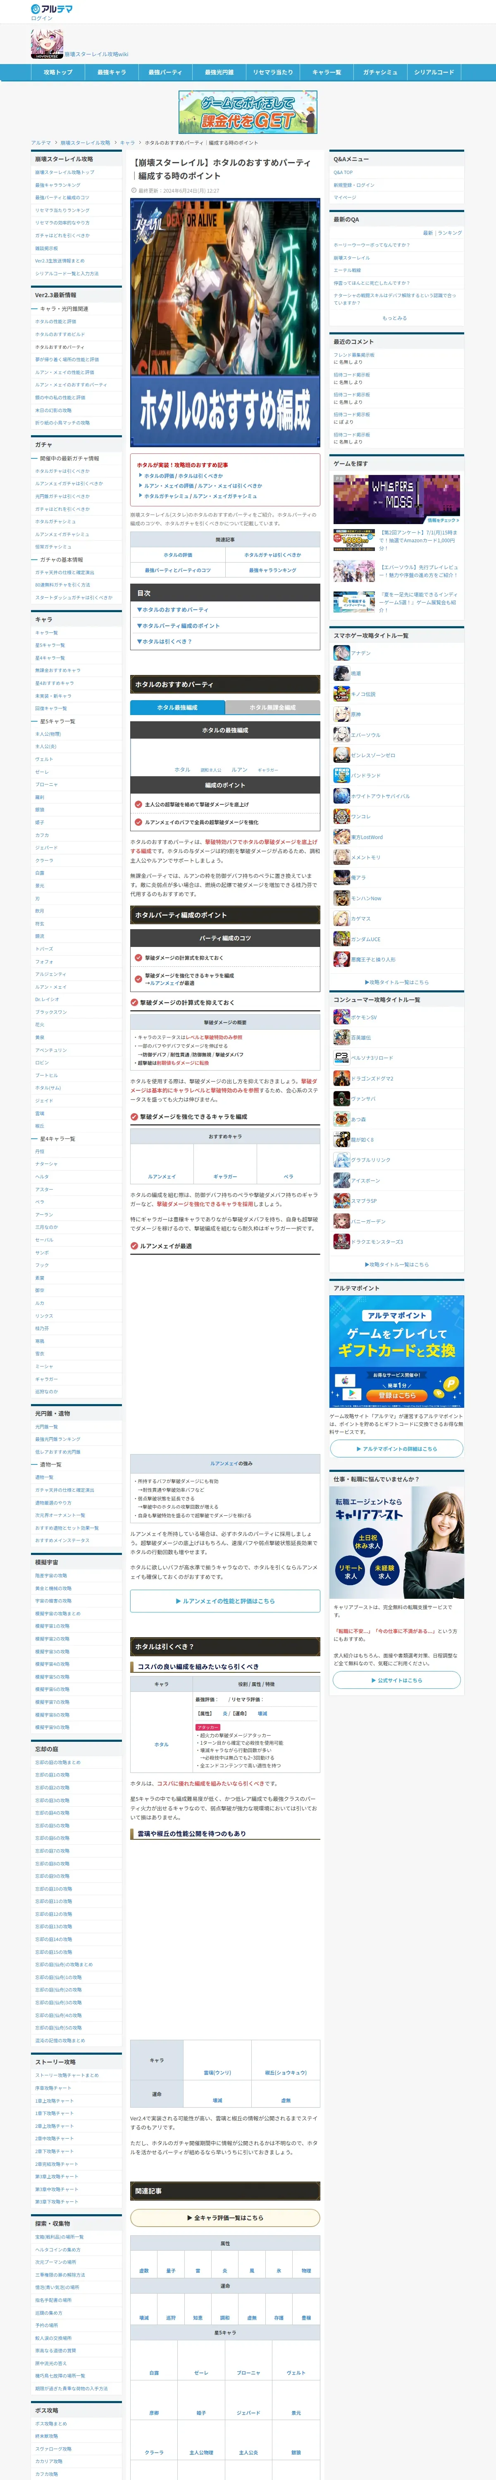Click the モンハンNow game icon
Screen dimensions: 496x2480
click(x=341, y=898)
